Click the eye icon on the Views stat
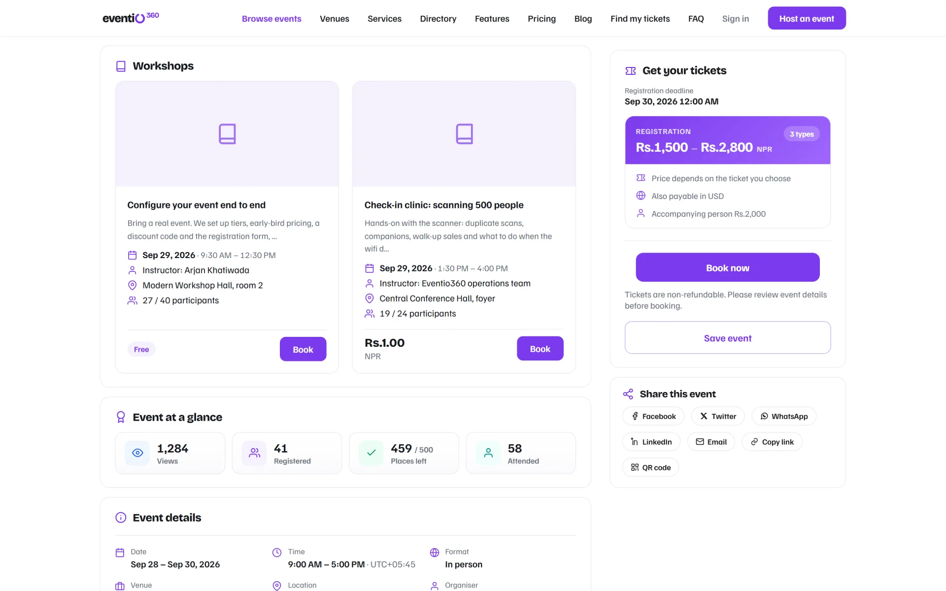Image resolution: width=946 pixels, height=591 pixels. 137,453
